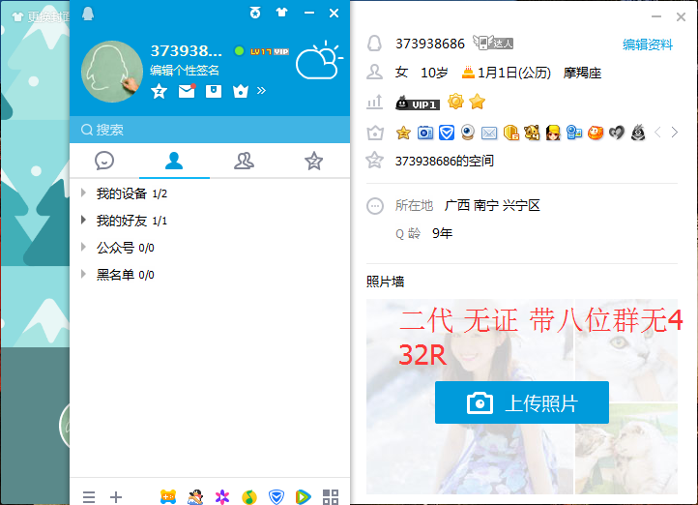The image size is (698, 505).
Task: Click the yellow-cap girl avatar badge
Action: click(553, 133)
